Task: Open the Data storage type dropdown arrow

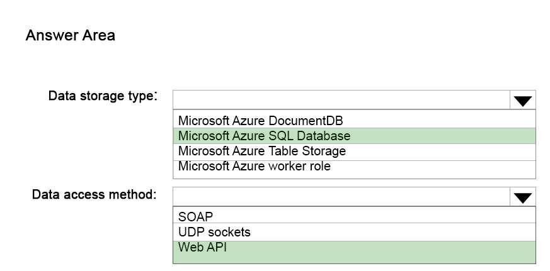Action: coord(523,100)
